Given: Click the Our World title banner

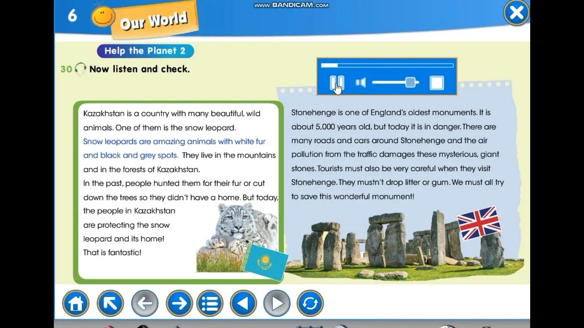Looking at the screenshot, I should [154, 21].
